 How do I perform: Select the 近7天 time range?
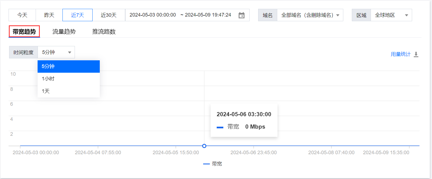(77, 15)
